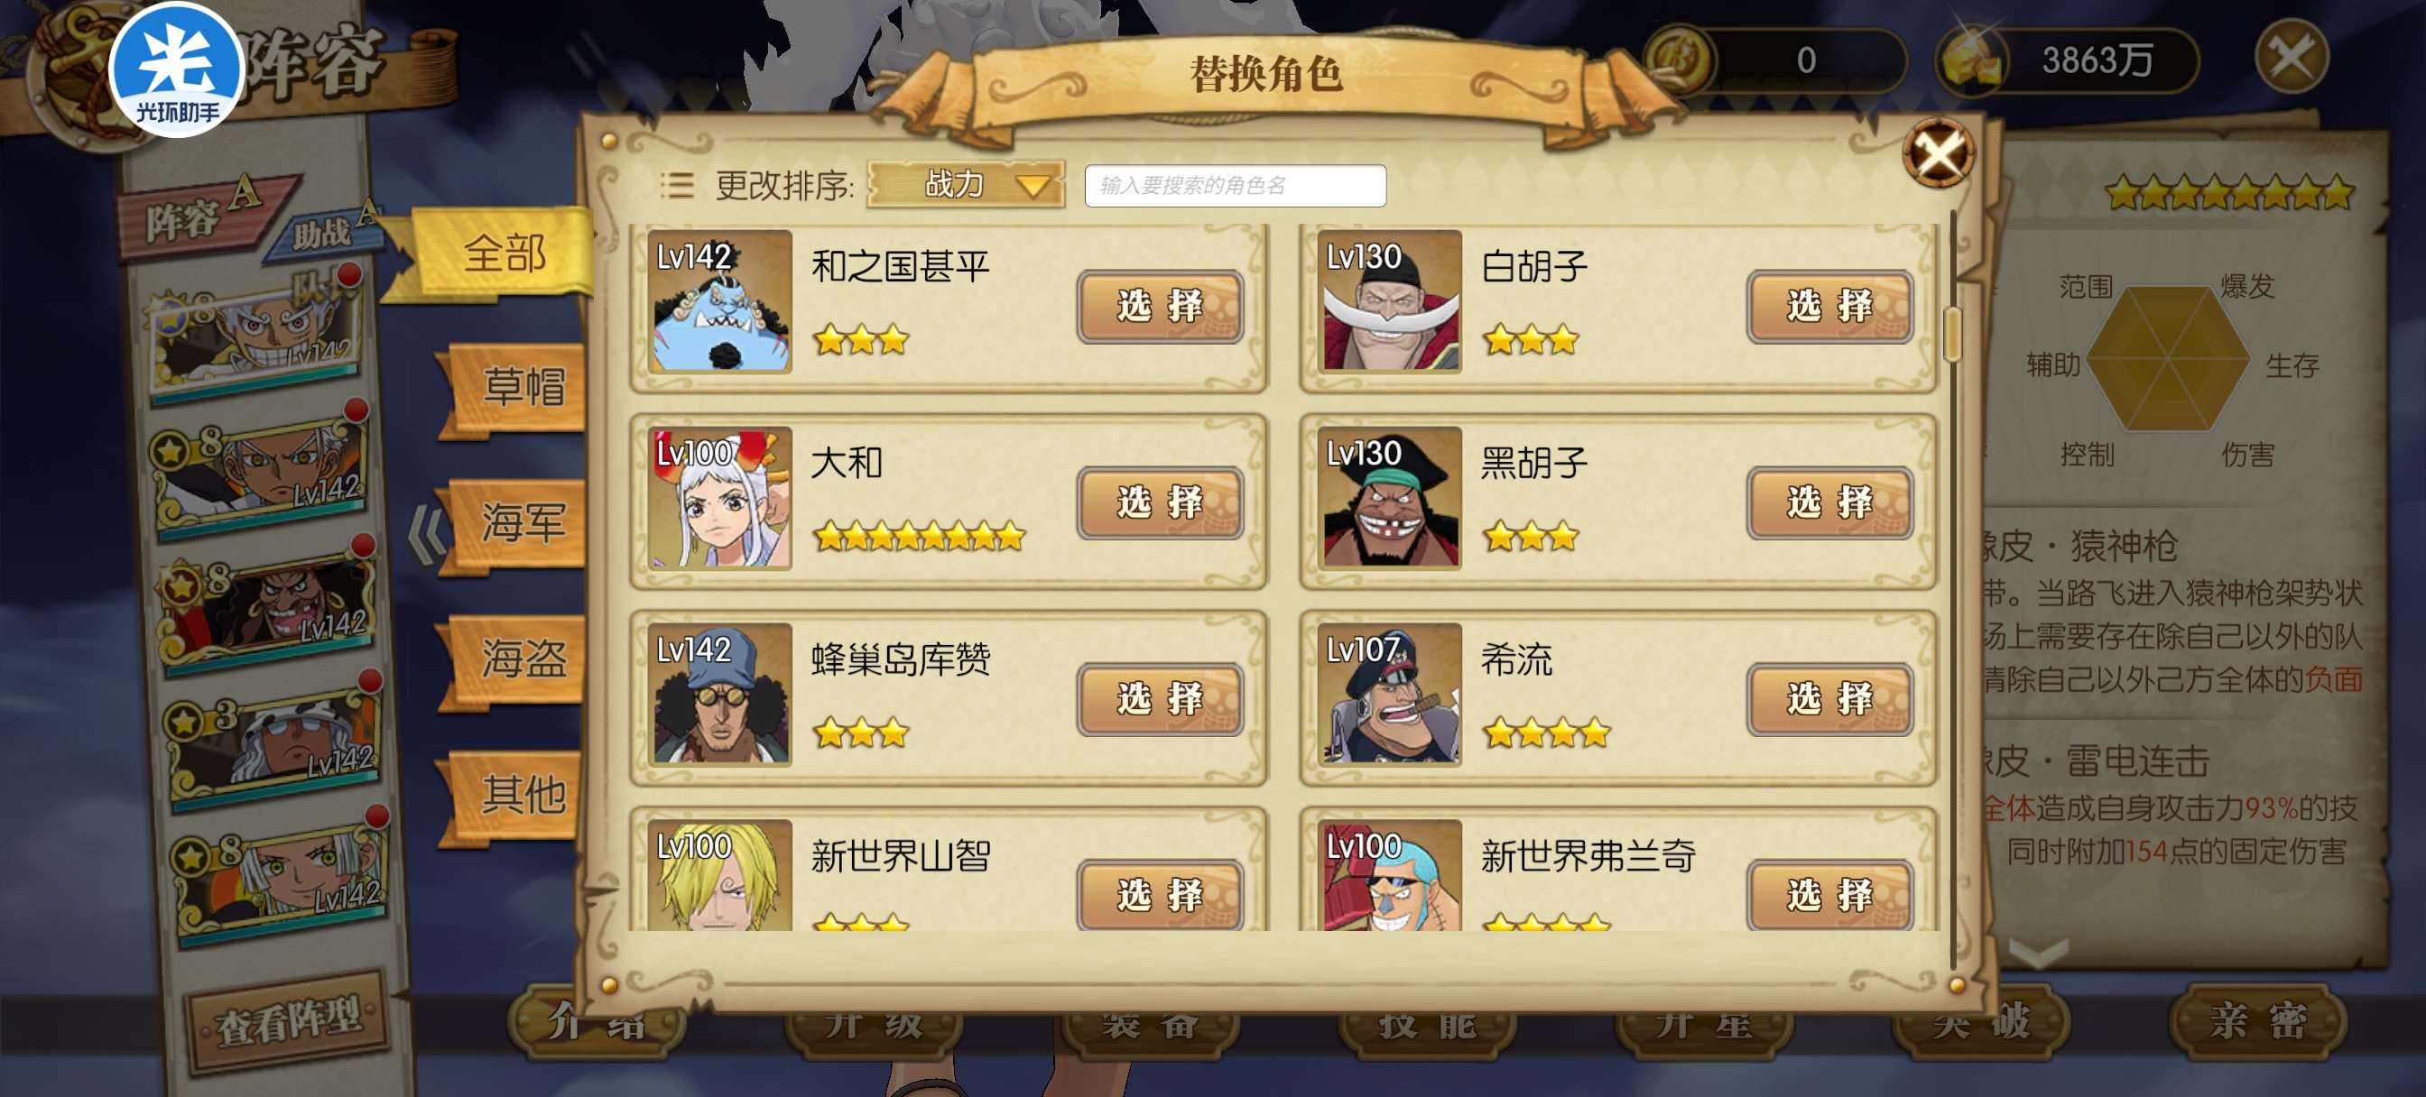
Task: Expand the skill description with the down chevron
Action: 2037,954
